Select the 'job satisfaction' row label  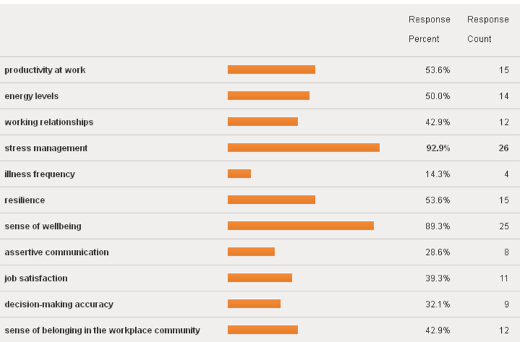click(x=36, y=278)
